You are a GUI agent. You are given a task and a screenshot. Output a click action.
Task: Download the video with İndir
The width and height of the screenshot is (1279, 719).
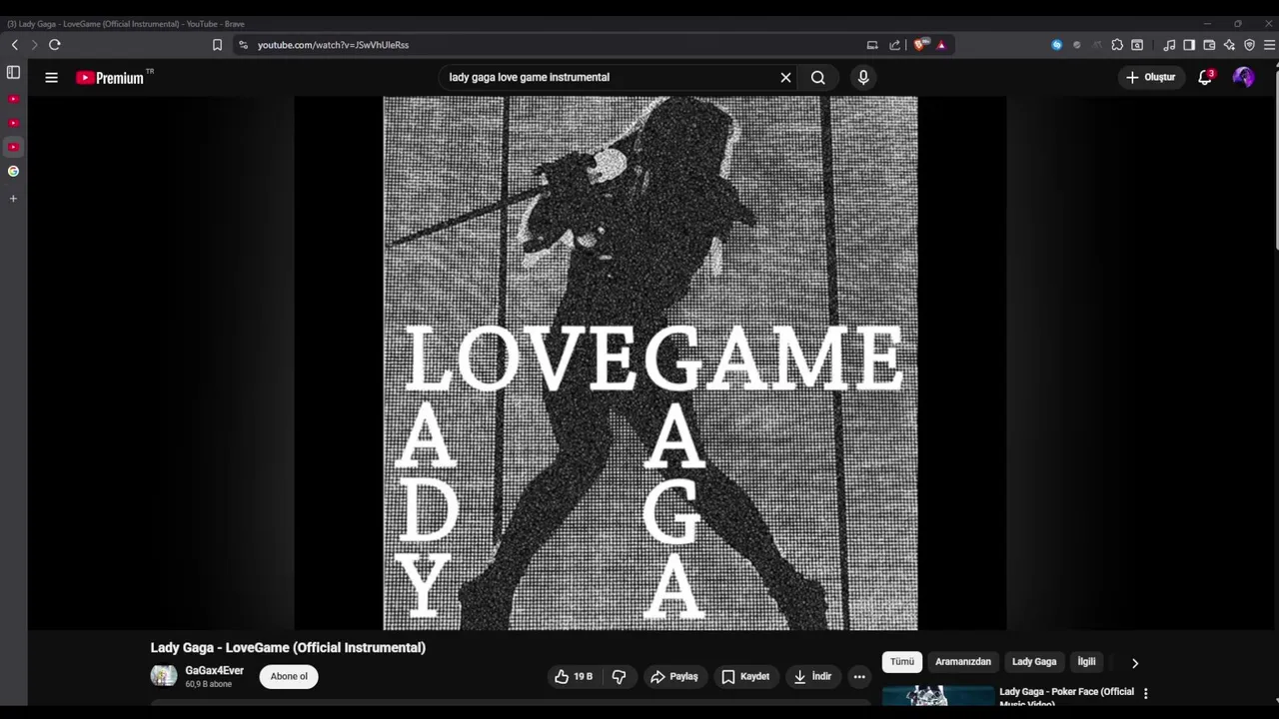[812, 676]
